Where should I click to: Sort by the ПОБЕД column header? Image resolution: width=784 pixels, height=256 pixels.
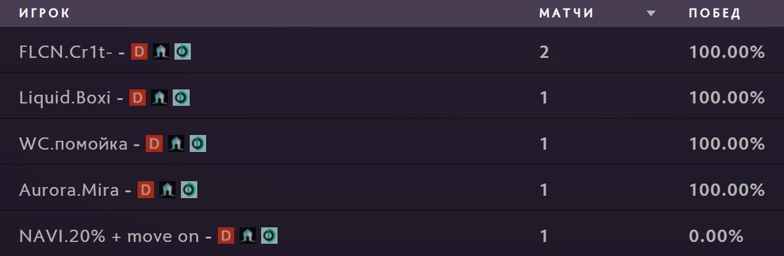[715, 13]
